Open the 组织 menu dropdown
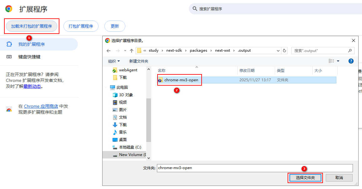Screen dimensions: 362x189 click(x=114, y=61)
